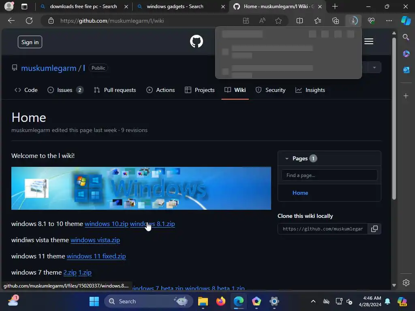Launch Firefox from the taskbar
This screenshot has height=311, width=415.
221,301
